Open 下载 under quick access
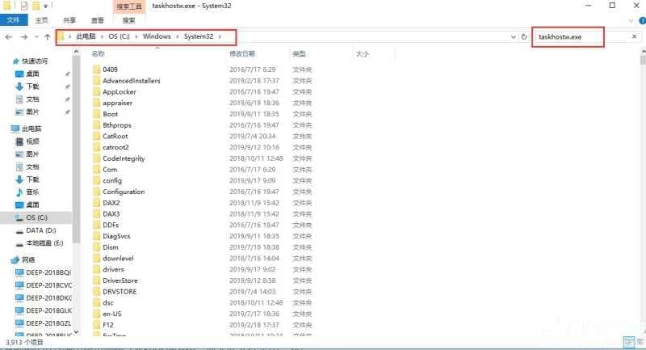Viewport: 646px width, 350px height. tap(32, 86)
